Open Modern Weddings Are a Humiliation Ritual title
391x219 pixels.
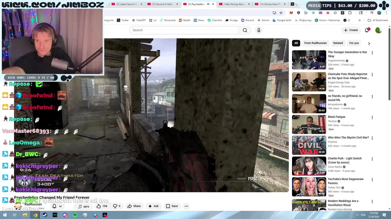pyautogui.click(x=343, y=203)
